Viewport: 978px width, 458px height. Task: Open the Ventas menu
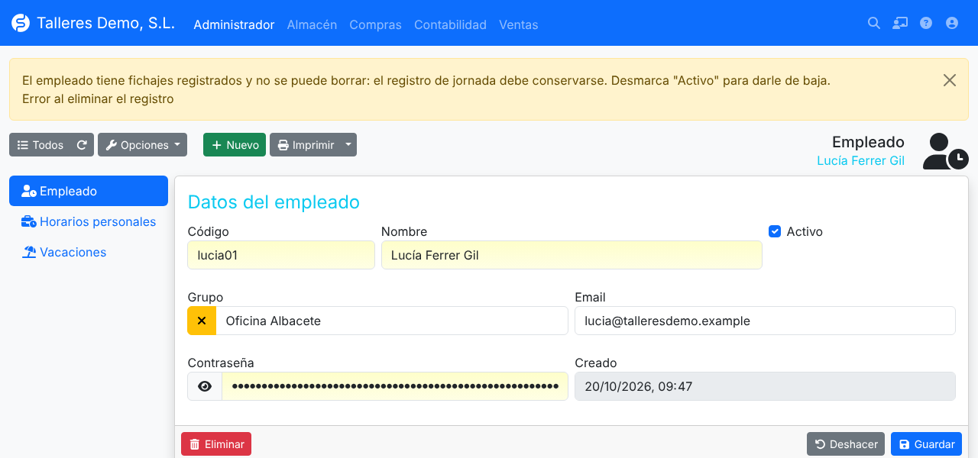pyautogui.click(x=519, y=24)
